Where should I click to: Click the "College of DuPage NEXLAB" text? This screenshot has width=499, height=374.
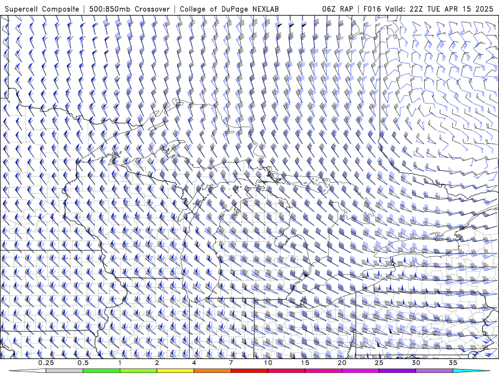pos(229,9)
